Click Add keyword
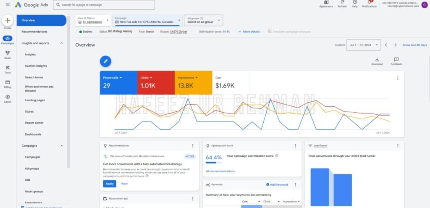Screen dimensions: 430x208 tap(277, 184)
